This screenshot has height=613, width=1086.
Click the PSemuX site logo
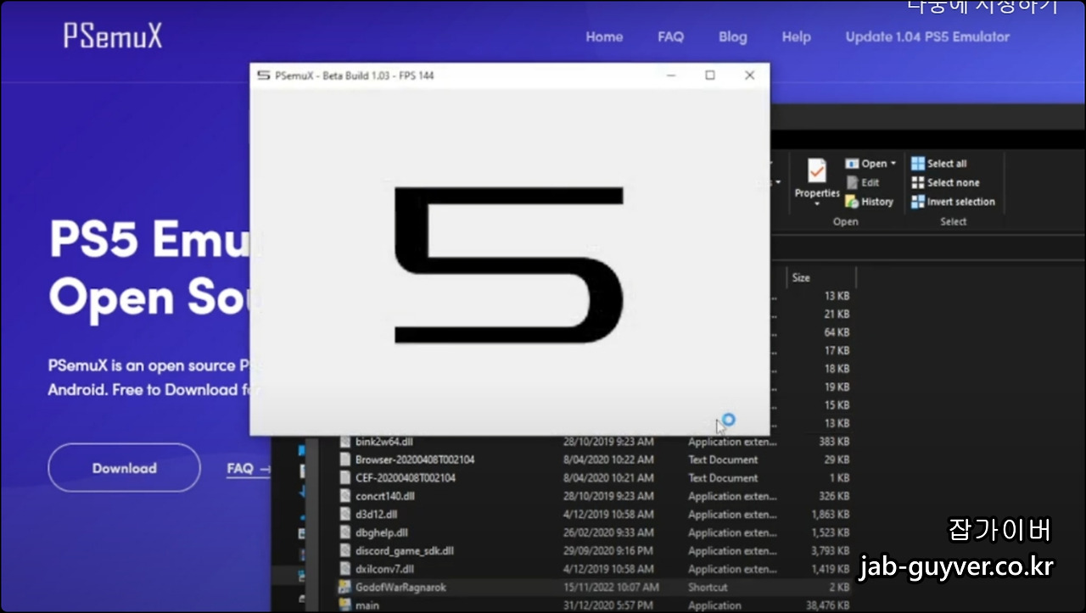click(113, 36)
